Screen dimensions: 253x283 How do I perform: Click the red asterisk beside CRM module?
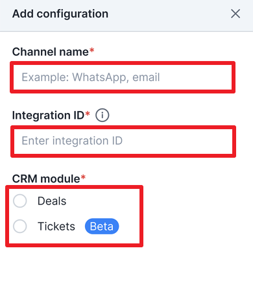point(83,177)
